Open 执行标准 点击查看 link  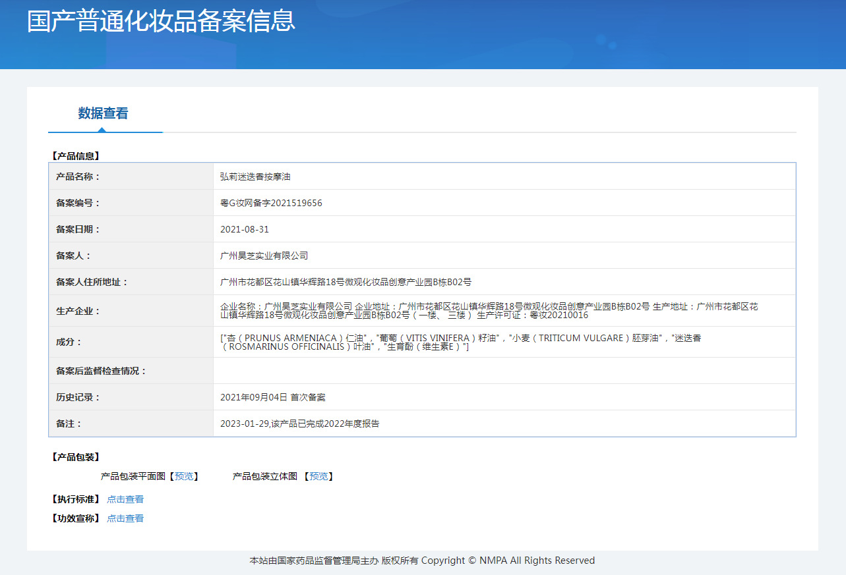(x=125, y=499)
